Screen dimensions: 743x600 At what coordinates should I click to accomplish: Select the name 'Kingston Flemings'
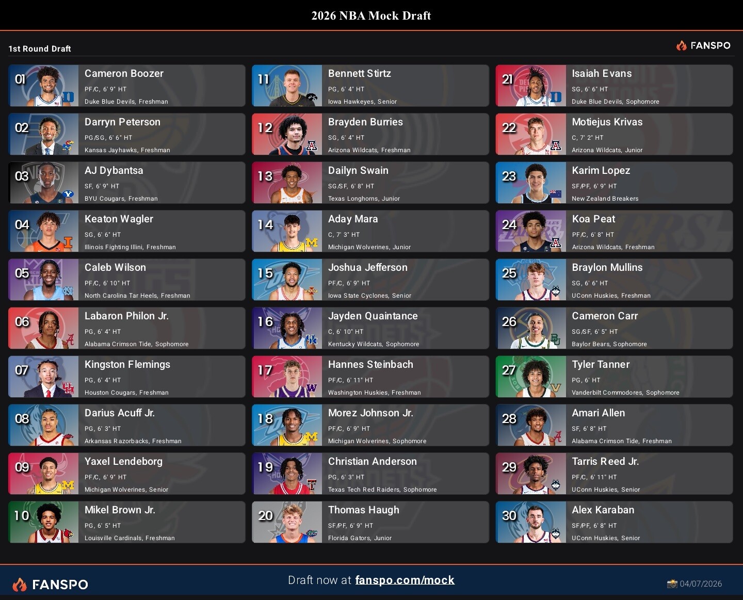127,365
